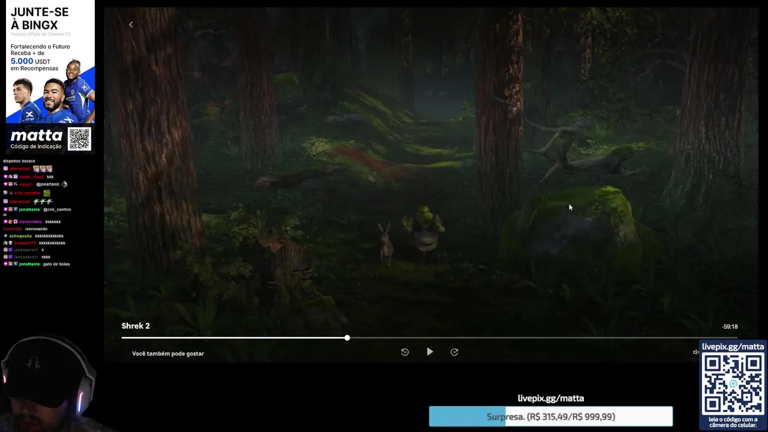Seek within the unplayed progress bar portion
The height and width of the screenshot is (432, 768).
point(543,338)
